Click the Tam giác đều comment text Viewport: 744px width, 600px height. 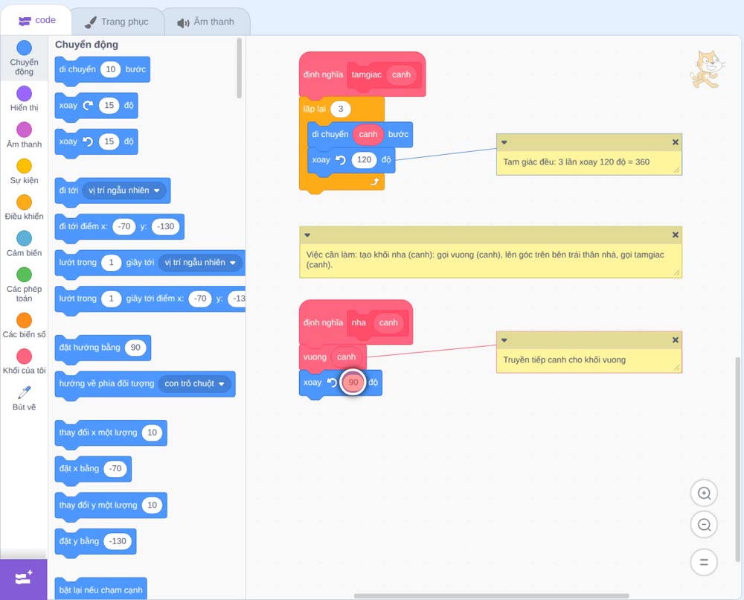click(576, 162)
